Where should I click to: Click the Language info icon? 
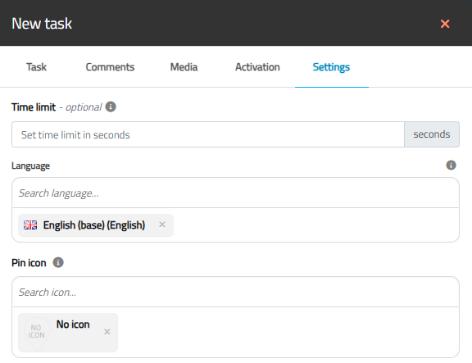pyautogui.click(x=451, y=165)
